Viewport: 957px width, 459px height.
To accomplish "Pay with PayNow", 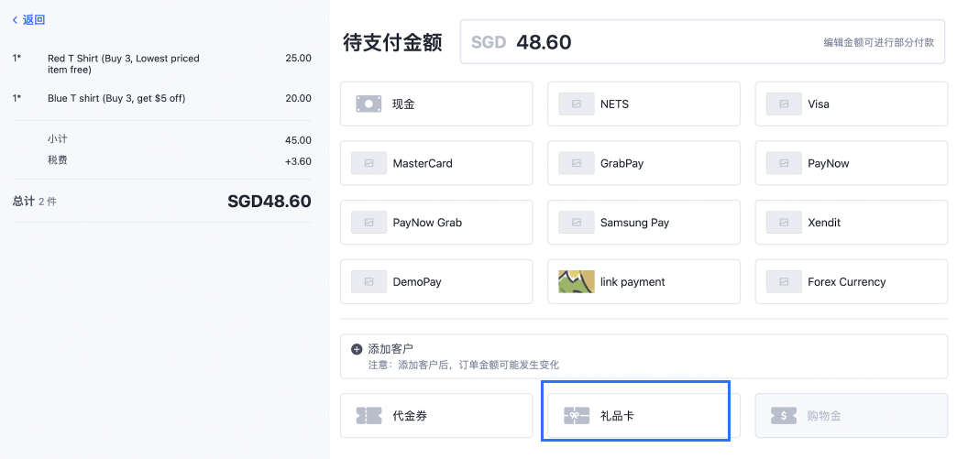I will (852, 163).
